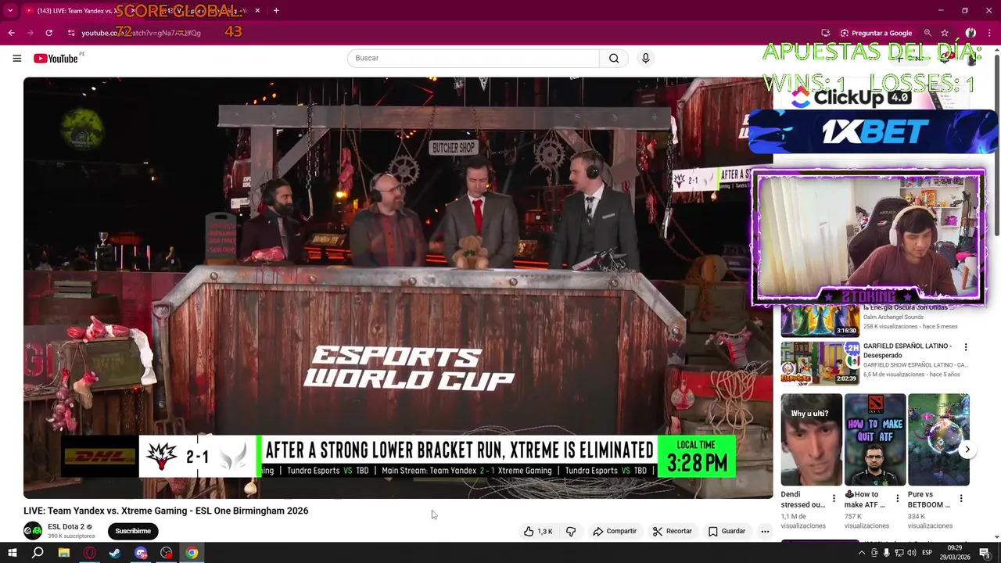Open the YouTube hamburger guide menu

[x=16, y=59]
